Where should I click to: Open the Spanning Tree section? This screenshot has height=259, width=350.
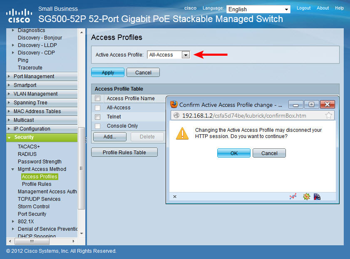click(42, 103)
